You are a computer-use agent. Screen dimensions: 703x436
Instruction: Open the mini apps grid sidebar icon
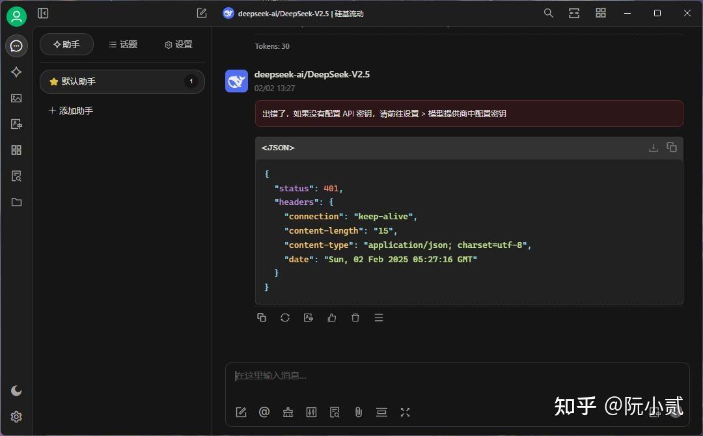point(16,150)
